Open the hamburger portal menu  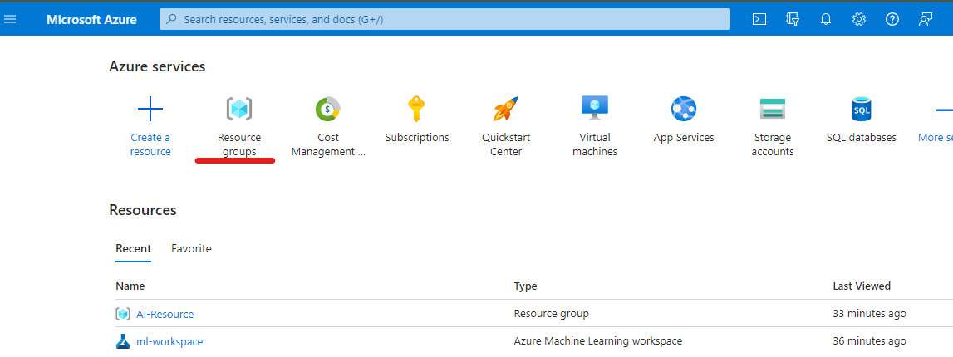click(10, 19)
